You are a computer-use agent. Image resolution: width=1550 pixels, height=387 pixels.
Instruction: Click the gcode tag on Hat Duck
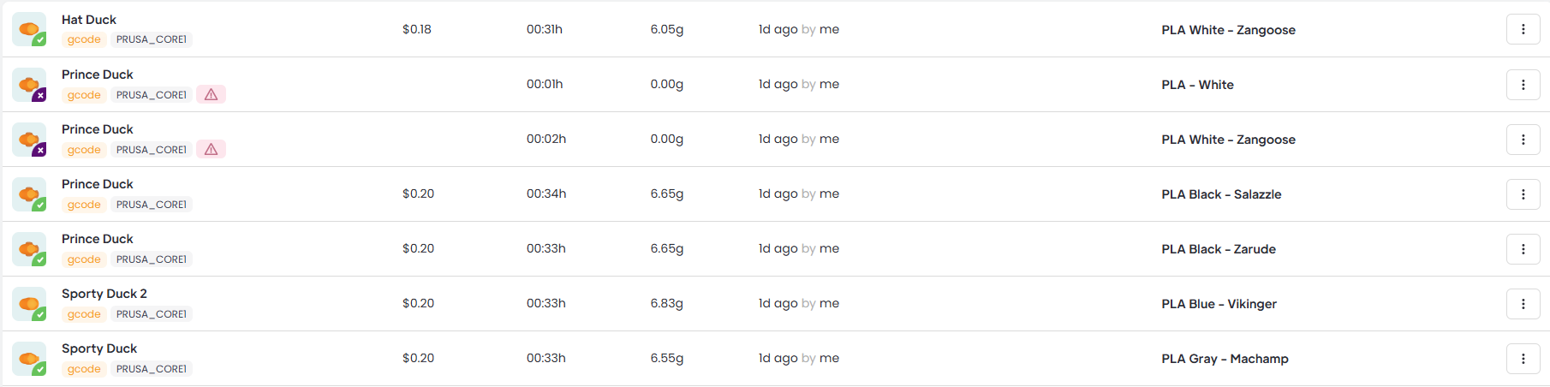pos(84,39)
